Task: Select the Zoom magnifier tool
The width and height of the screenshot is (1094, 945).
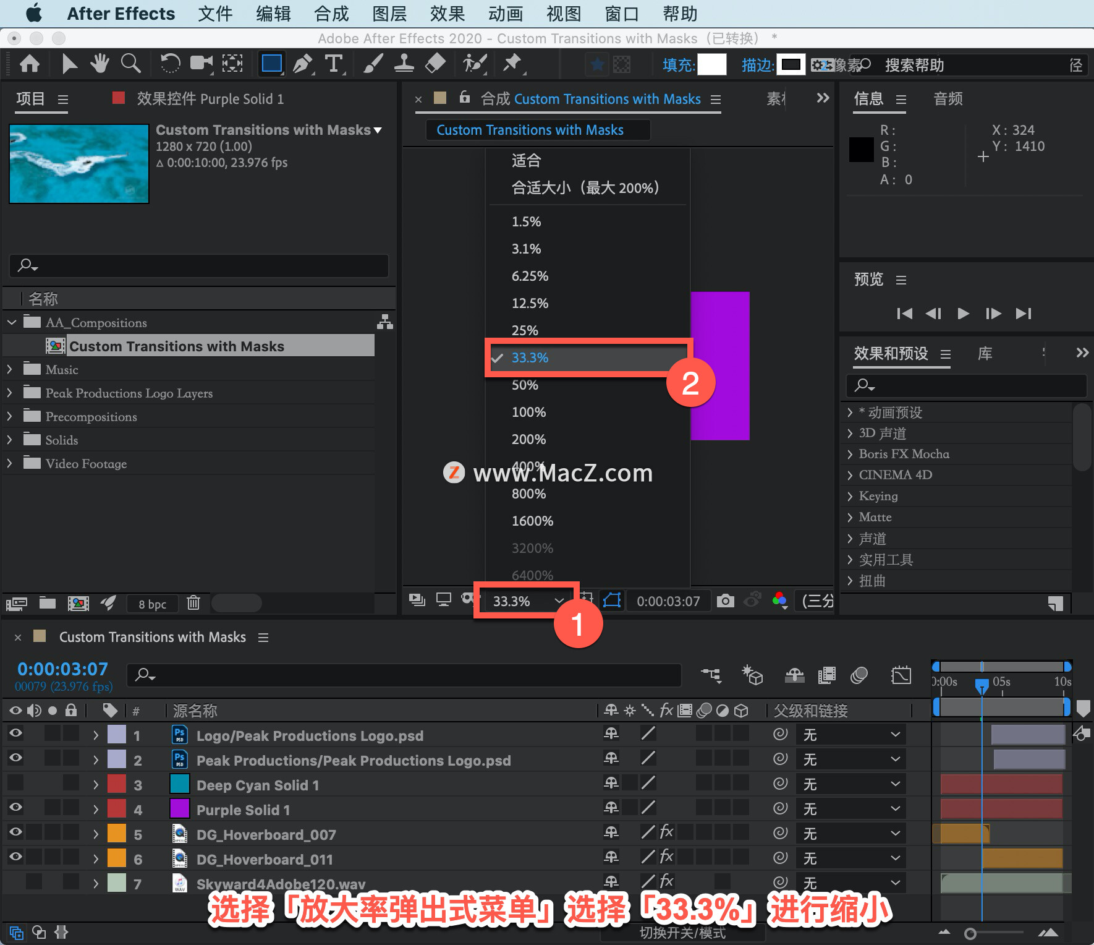Action: click(x=130, y=63)
